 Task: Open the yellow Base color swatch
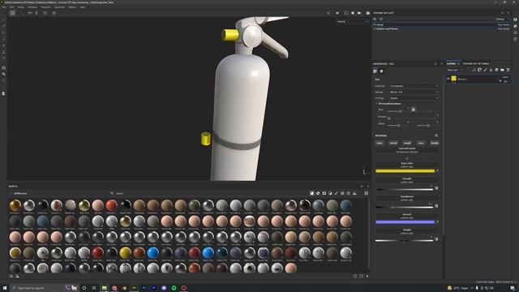pos(405,171)
